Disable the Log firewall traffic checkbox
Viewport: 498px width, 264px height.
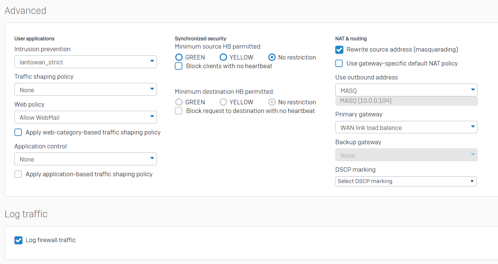click(x=18, y=240)
